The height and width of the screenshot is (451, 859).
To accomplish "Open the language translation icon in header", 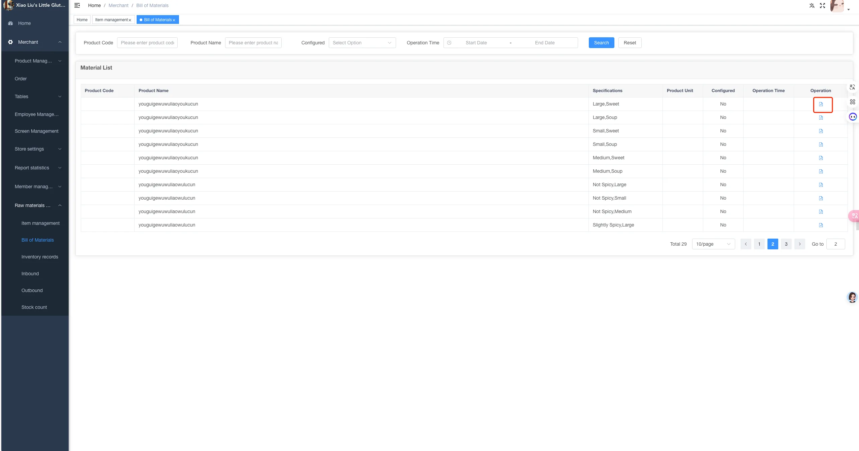I will point(812,5).
